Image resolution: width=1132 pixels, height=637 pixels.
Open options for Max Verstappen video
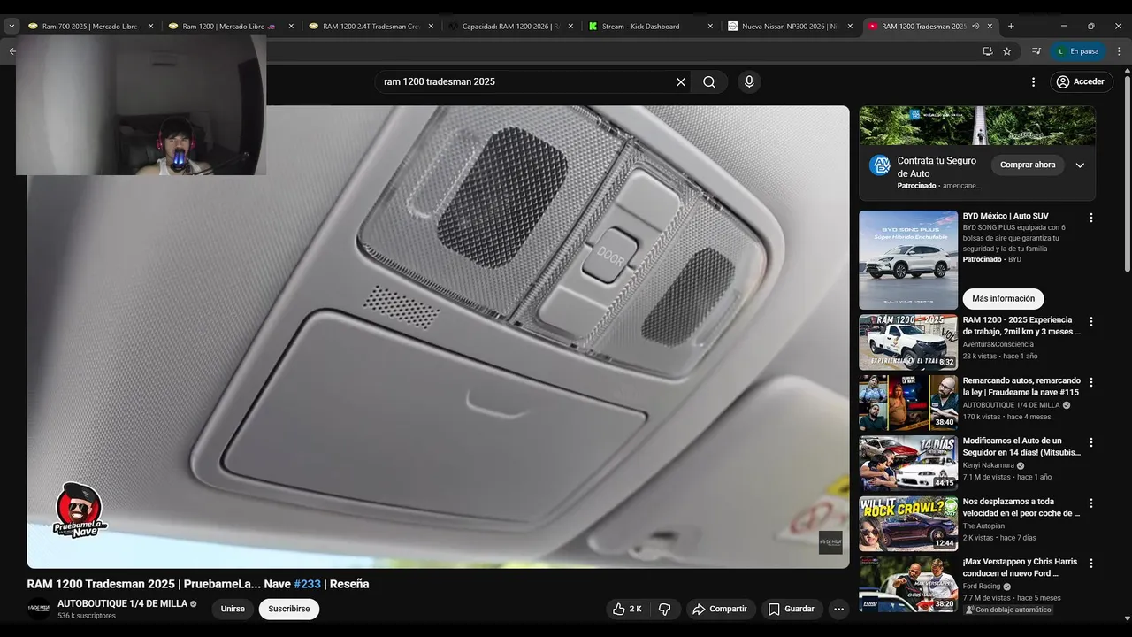1090,564
